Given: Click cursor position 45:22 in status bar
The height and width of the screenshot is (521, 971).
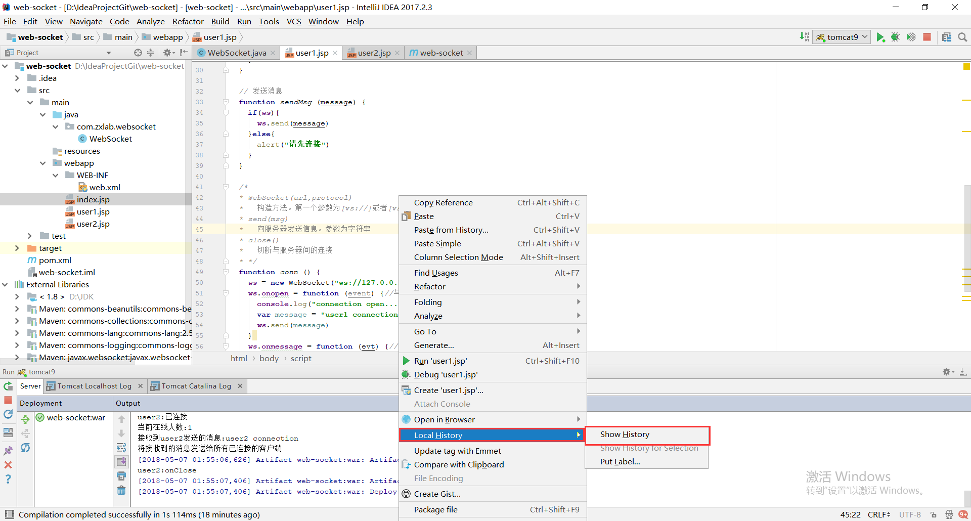Looking at the screenshot, I should tap(850, 514).
